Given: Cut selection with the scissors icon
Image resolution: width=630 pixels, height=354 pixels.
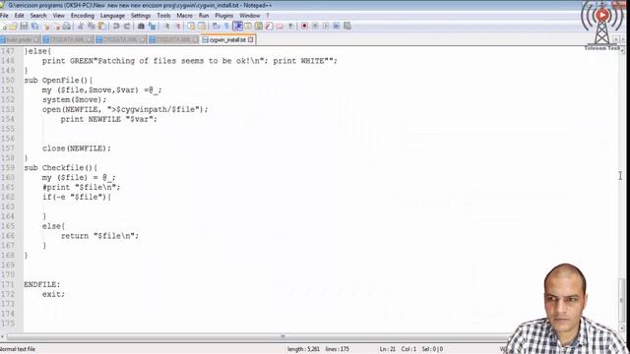Looking at the screenshot, I should 81,27.
